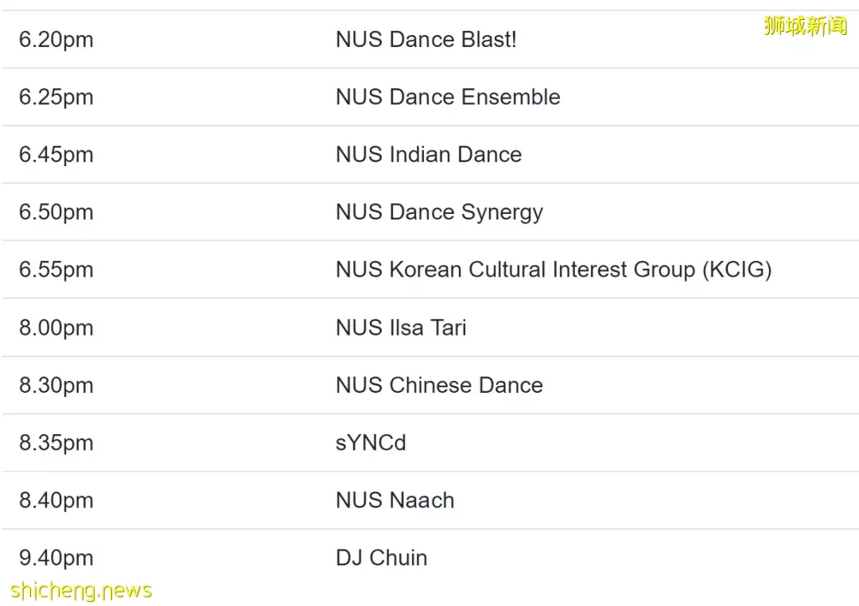The height and width of the screenshot is (606, 859).
Task: Select the DJ Chuin entry
Action: 381,558
